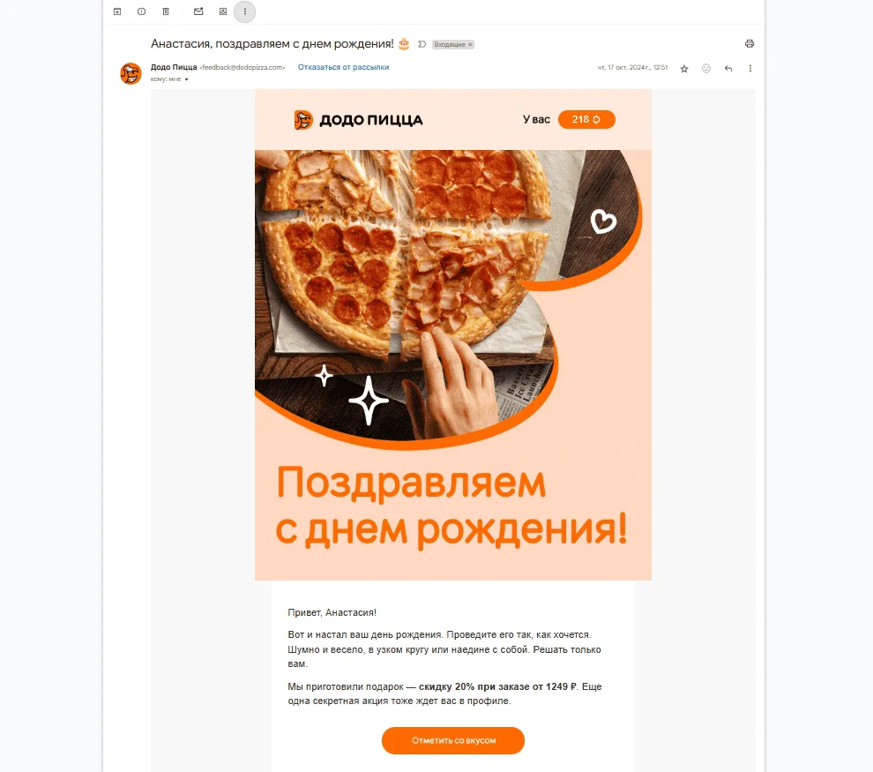This screenshot has height=772, width=873.
Task: Open the message's three-dot options menu
Action: pyautogui.click(x=750, y=69)
